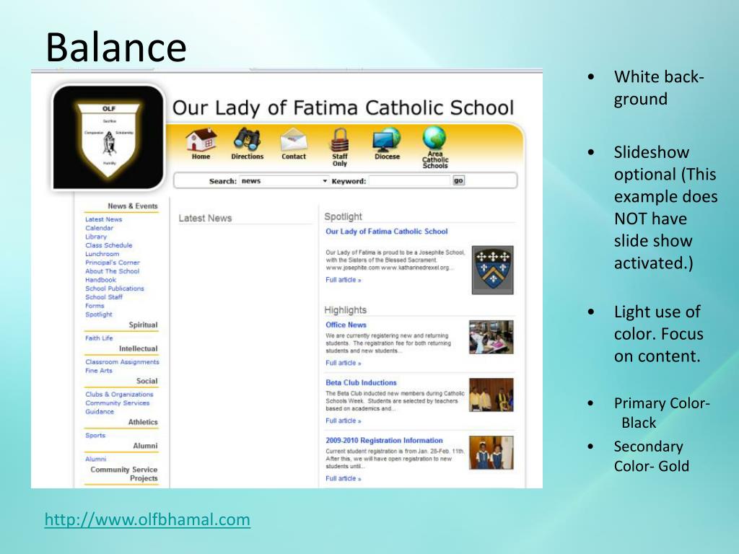Click the Intellectual menu heading
The width and height of the screenshot is (739, 554).
[138, 348]
